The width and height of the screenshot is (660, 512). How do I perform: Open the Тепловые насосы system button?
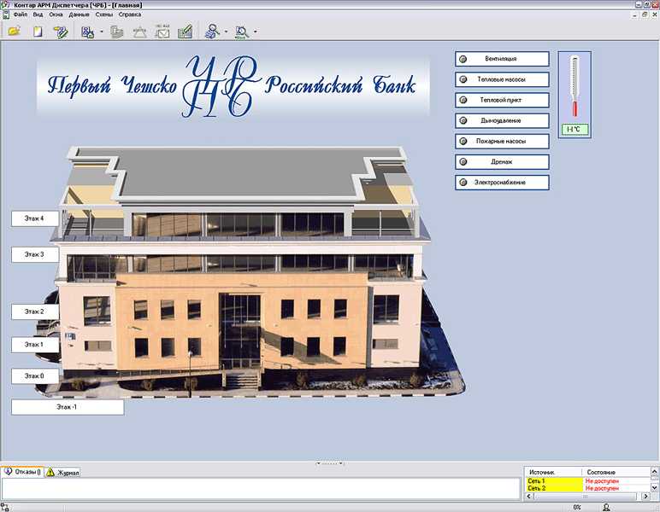502,79
